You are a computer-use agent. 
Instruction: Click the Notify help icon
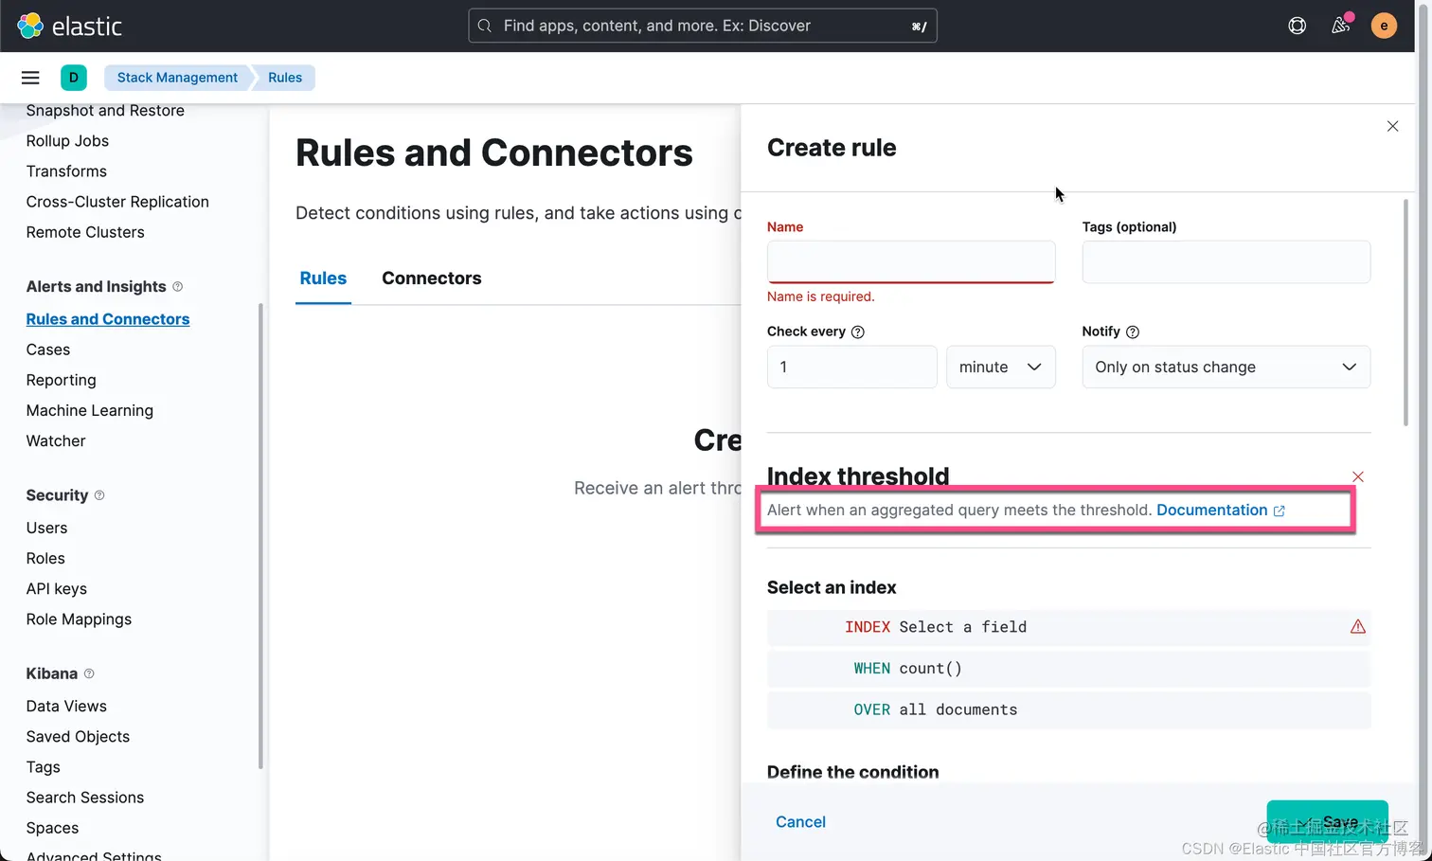pyautogui.click(x=1133, y=332)
